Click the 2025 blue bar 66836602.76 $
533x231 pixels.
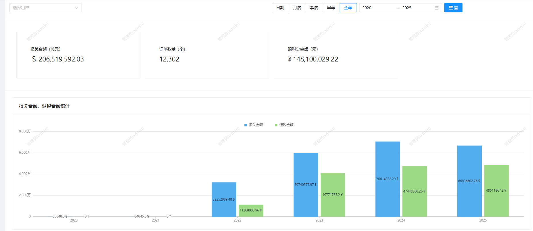click(469, 181)
